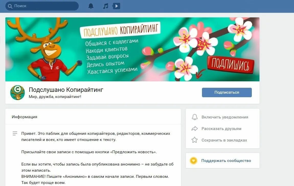Click the bell icon beside Включить уведомления
The height and width of the screenshot is (186, 294).
point(195,117)
